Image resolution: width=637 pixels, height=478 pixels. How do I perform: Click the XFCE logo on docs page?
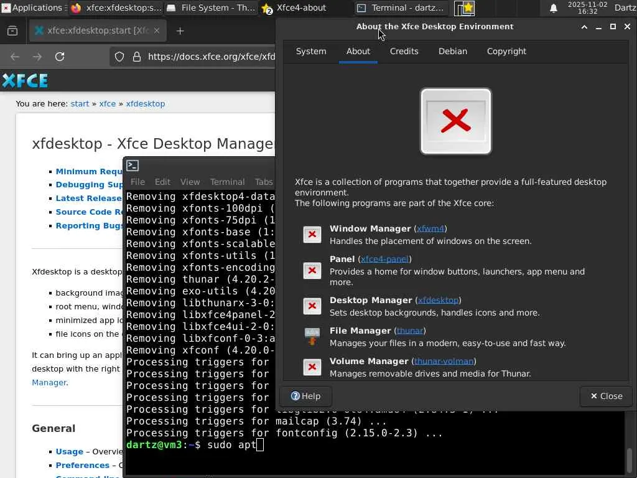[x=25, y=81]
